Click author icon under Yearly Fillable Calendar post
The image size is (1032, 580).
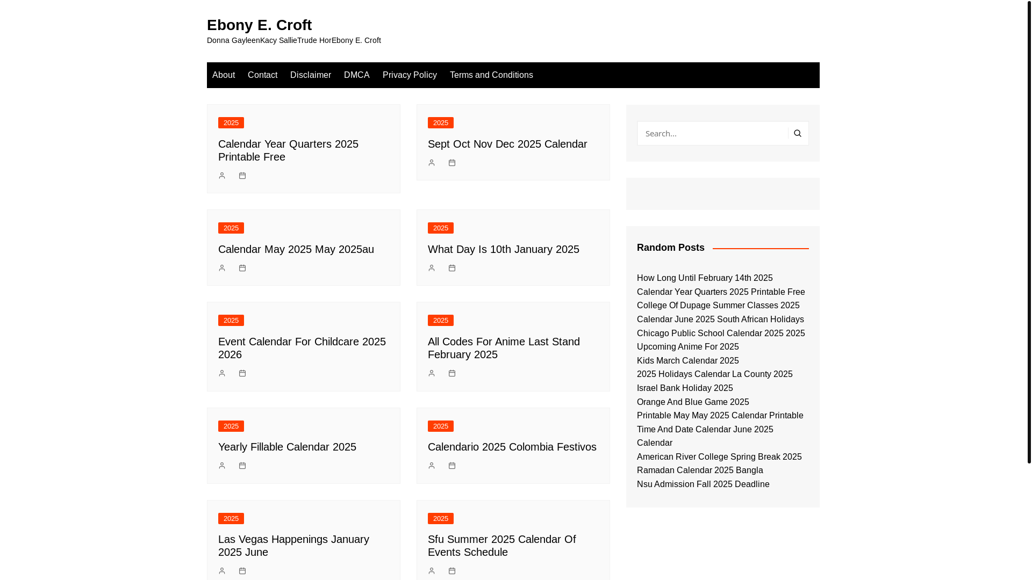(x=222, y=466)
